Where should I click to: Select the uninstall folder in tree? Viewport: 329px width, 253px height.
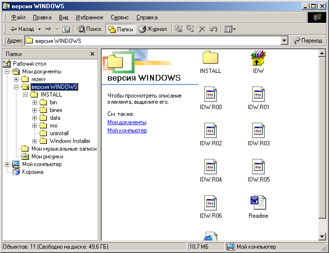click(59, 133)
